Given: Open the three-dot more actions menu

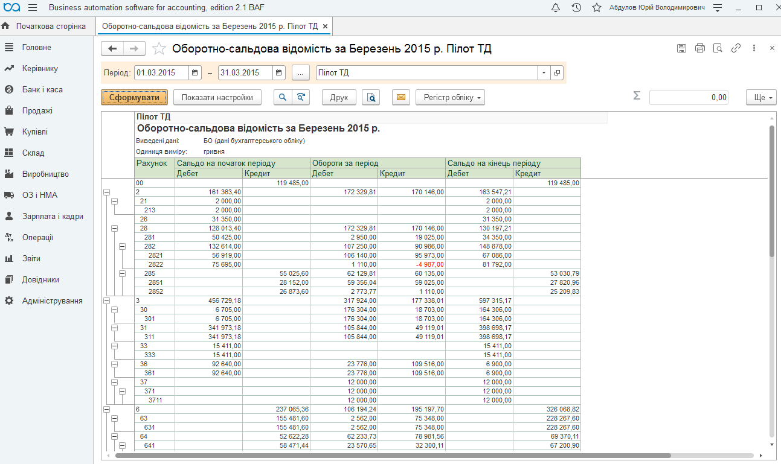Looking at the screenshot, I should [754, 48].
